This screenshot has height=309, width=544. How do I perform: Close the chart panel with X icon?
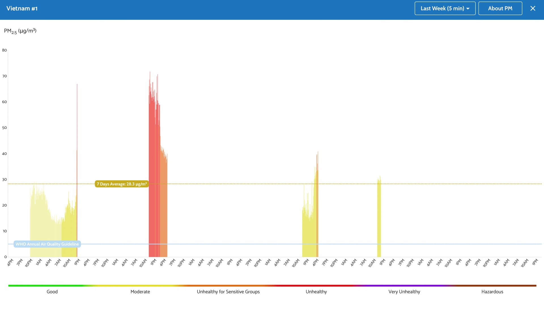533,9
